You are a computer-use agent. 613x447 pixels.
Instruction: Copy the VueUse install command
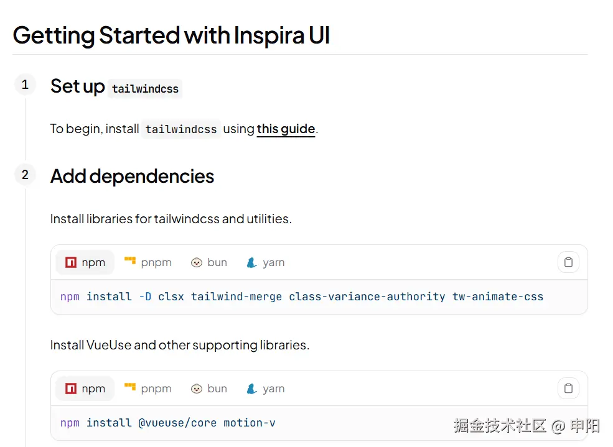pos(568,389)
